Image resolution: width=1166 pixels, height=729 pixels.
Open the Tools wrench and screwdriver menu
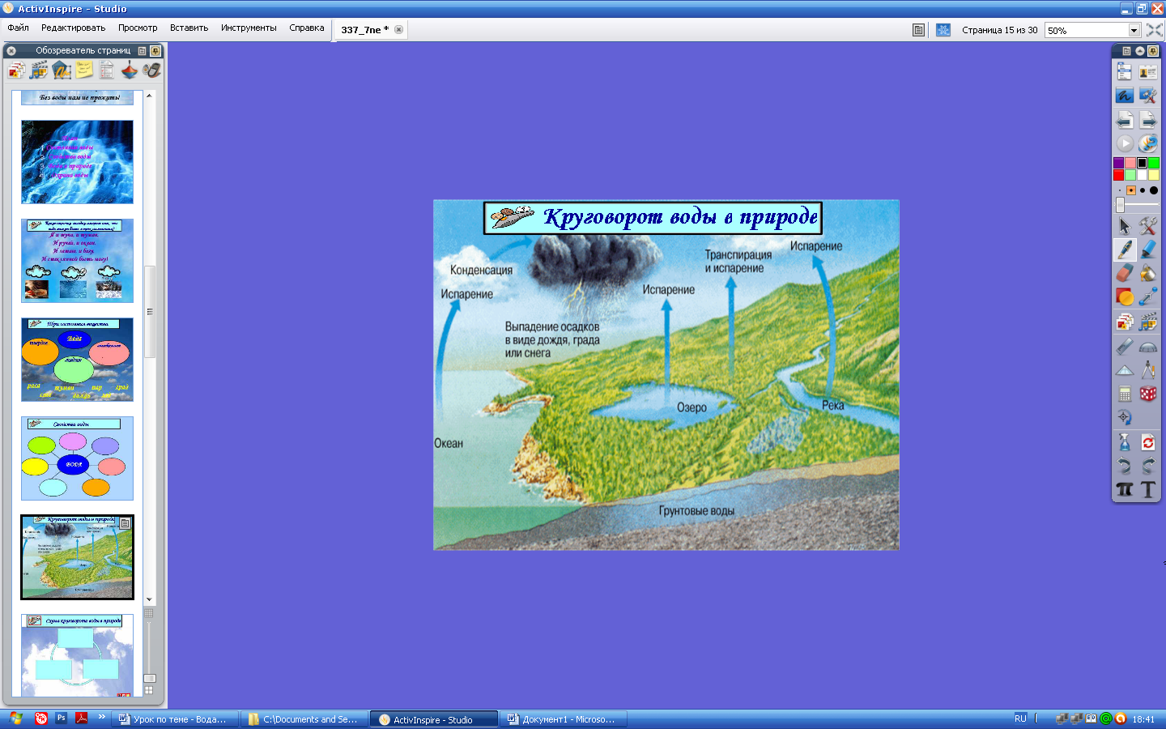tap(1148, 226)
